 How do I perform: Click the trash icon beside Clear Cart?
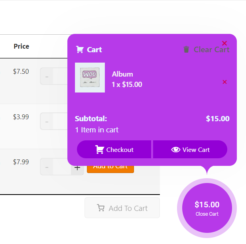point(186,50)
